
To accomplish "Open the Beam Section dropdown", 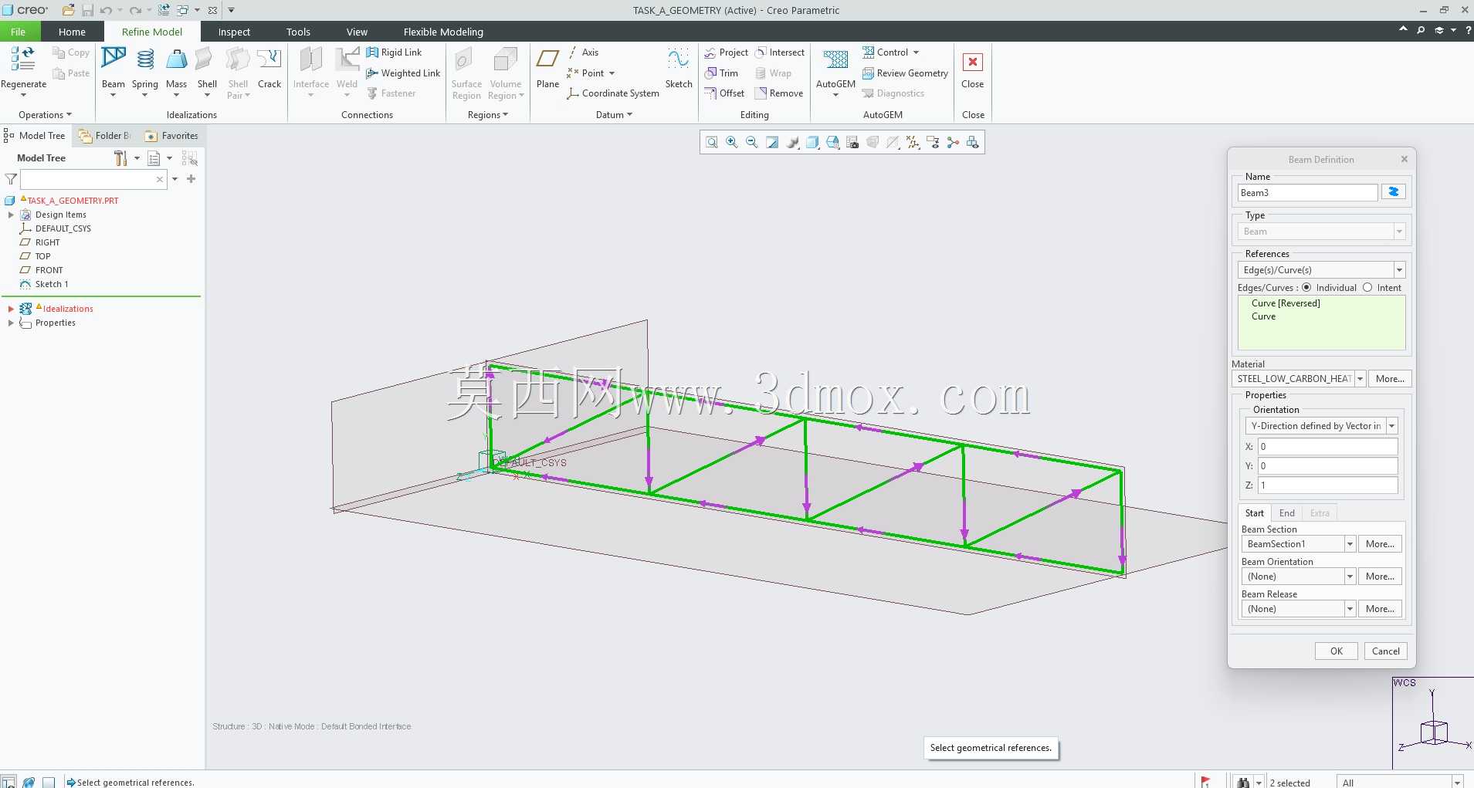I will click(x=1350, y=544).
